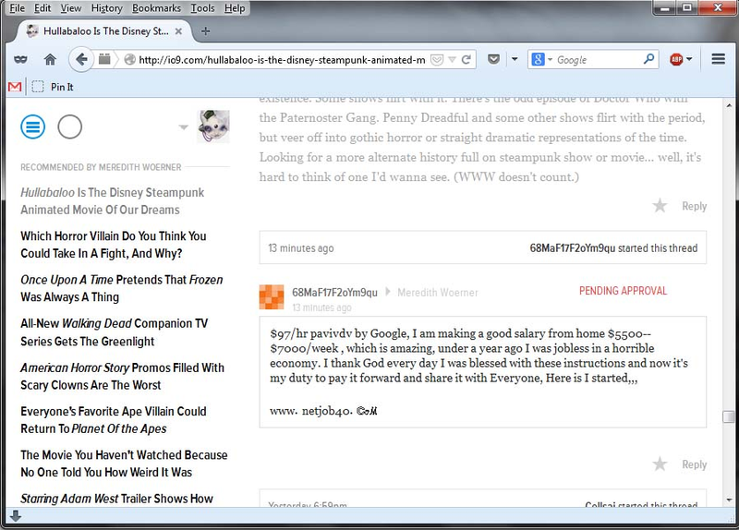739x530 pixels.
Task: Open the View menu
Action: tap(71, 8)
